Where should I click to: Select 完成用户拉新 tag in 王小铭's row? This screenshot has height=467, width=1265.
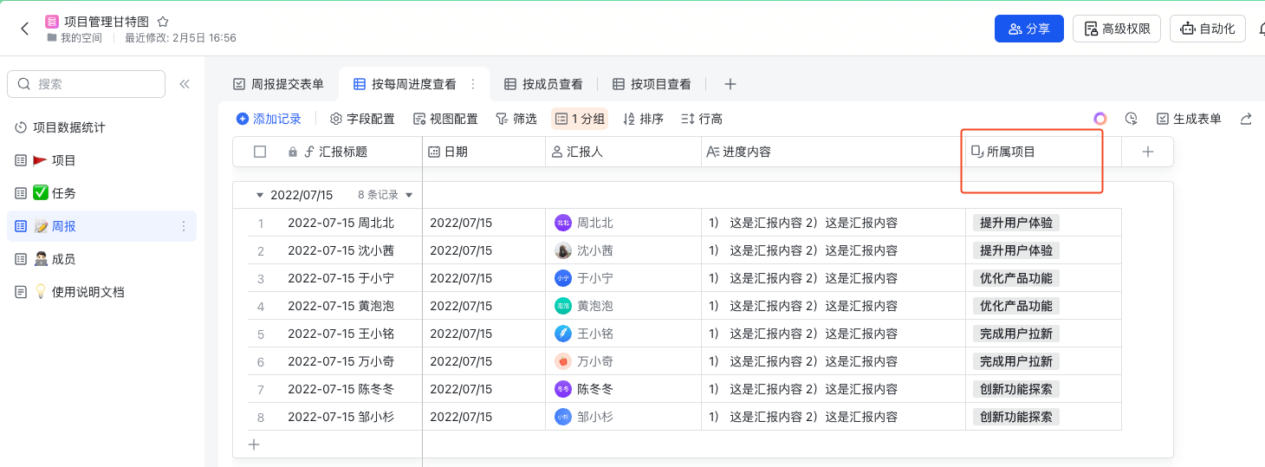[1016, 334]
